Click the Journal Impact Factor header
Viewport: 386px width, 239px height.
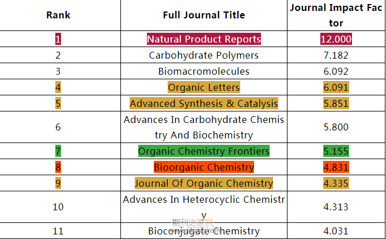336,16
